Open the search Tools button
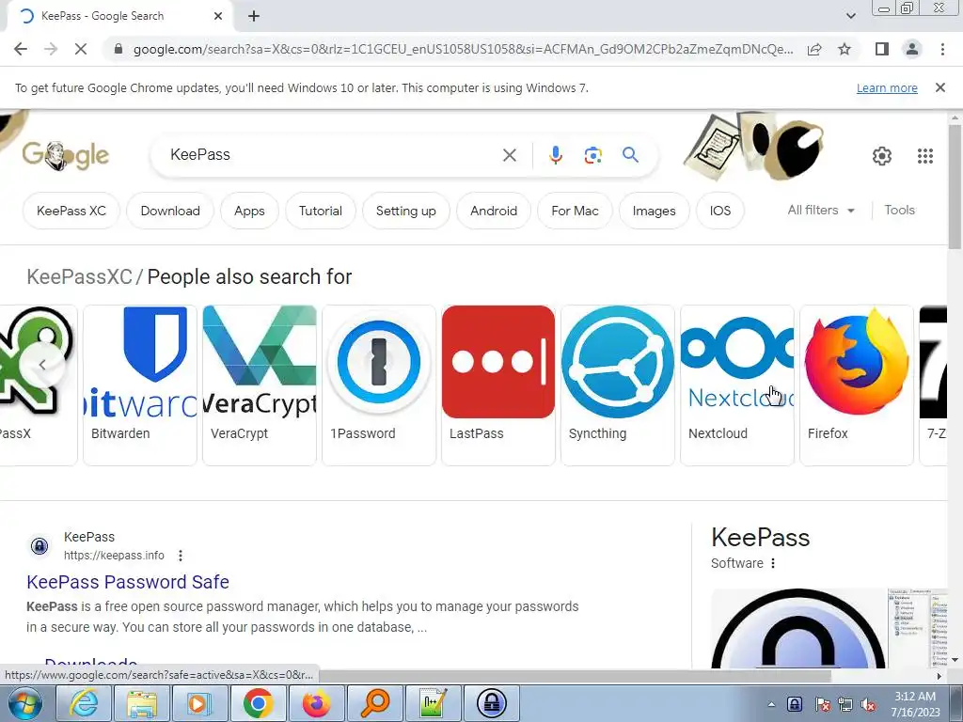Screen dimensions: 963x722 pyautogui.click(x=899, y=210)
